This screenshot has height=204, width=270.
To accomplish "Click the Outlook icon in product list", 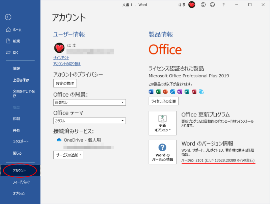I will click(172, 92).
